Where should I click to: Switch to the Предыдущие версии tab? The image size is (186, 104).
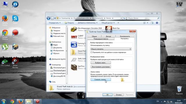click(101, 39)
